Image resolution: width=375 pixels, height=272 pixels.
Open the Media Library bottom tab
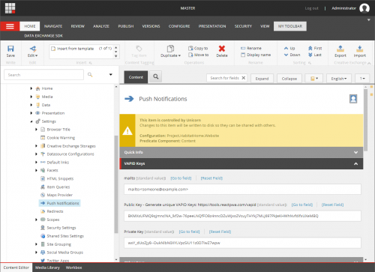click(x=47, y=268)
